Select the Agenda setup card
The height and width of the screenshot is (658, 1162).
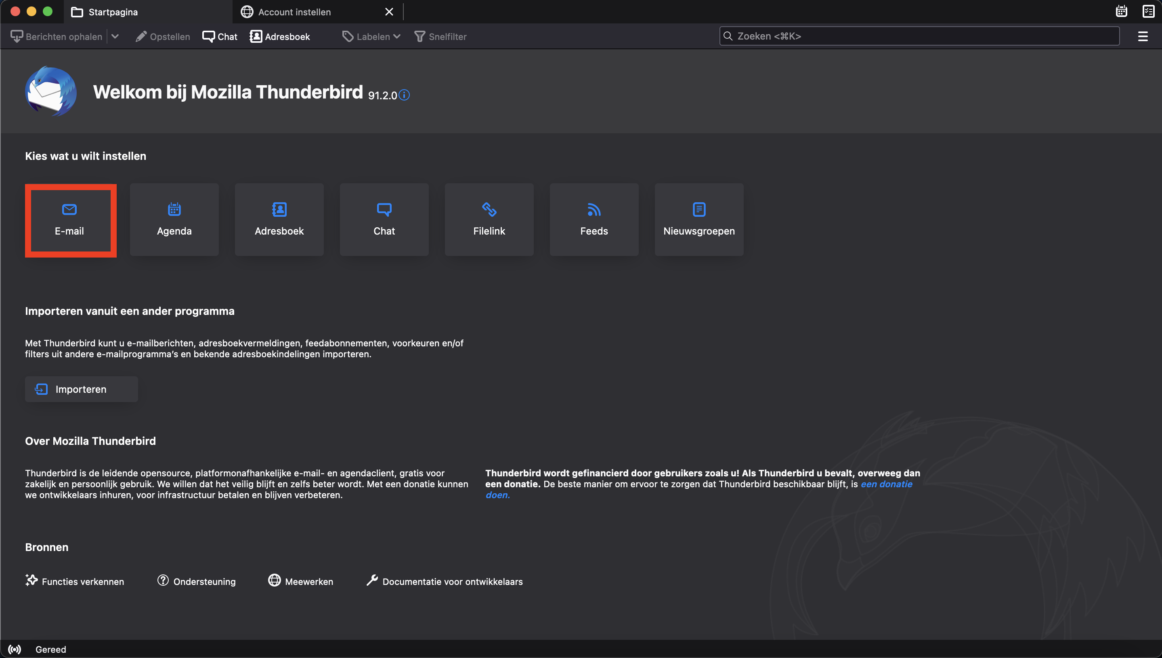click(174, 220)
